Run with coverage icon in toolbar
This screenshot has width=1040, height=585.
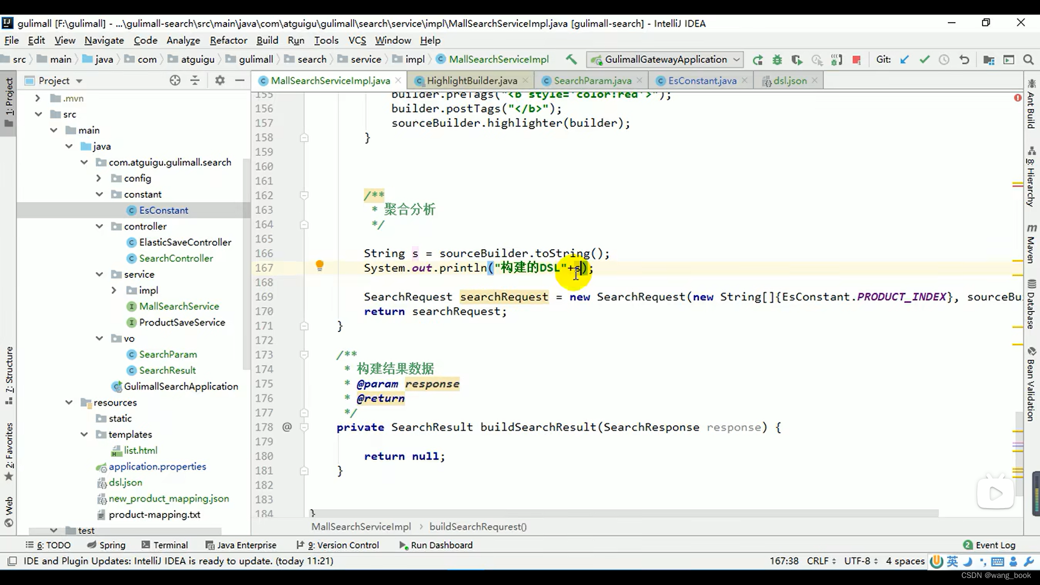[x=797, y=60]
